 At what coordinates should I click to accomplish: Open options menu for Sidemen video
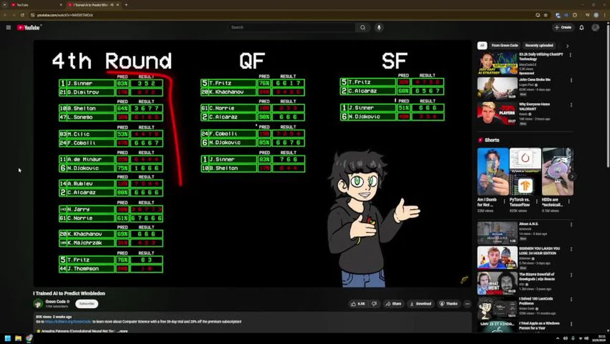(570, 249)
